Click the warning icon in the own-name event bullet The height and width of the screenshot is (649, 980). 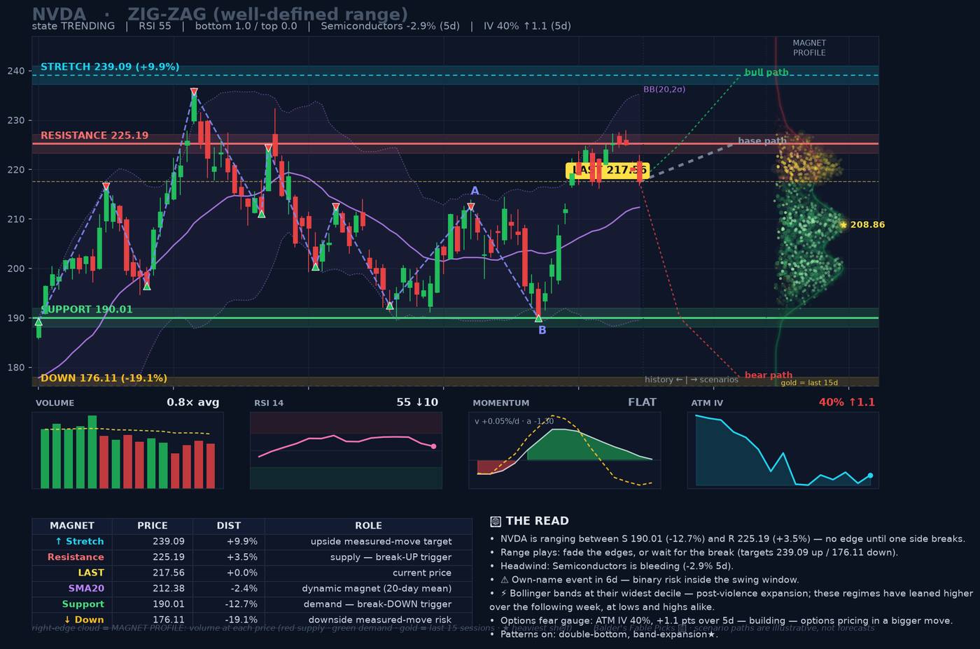click(x=505, y=580)
